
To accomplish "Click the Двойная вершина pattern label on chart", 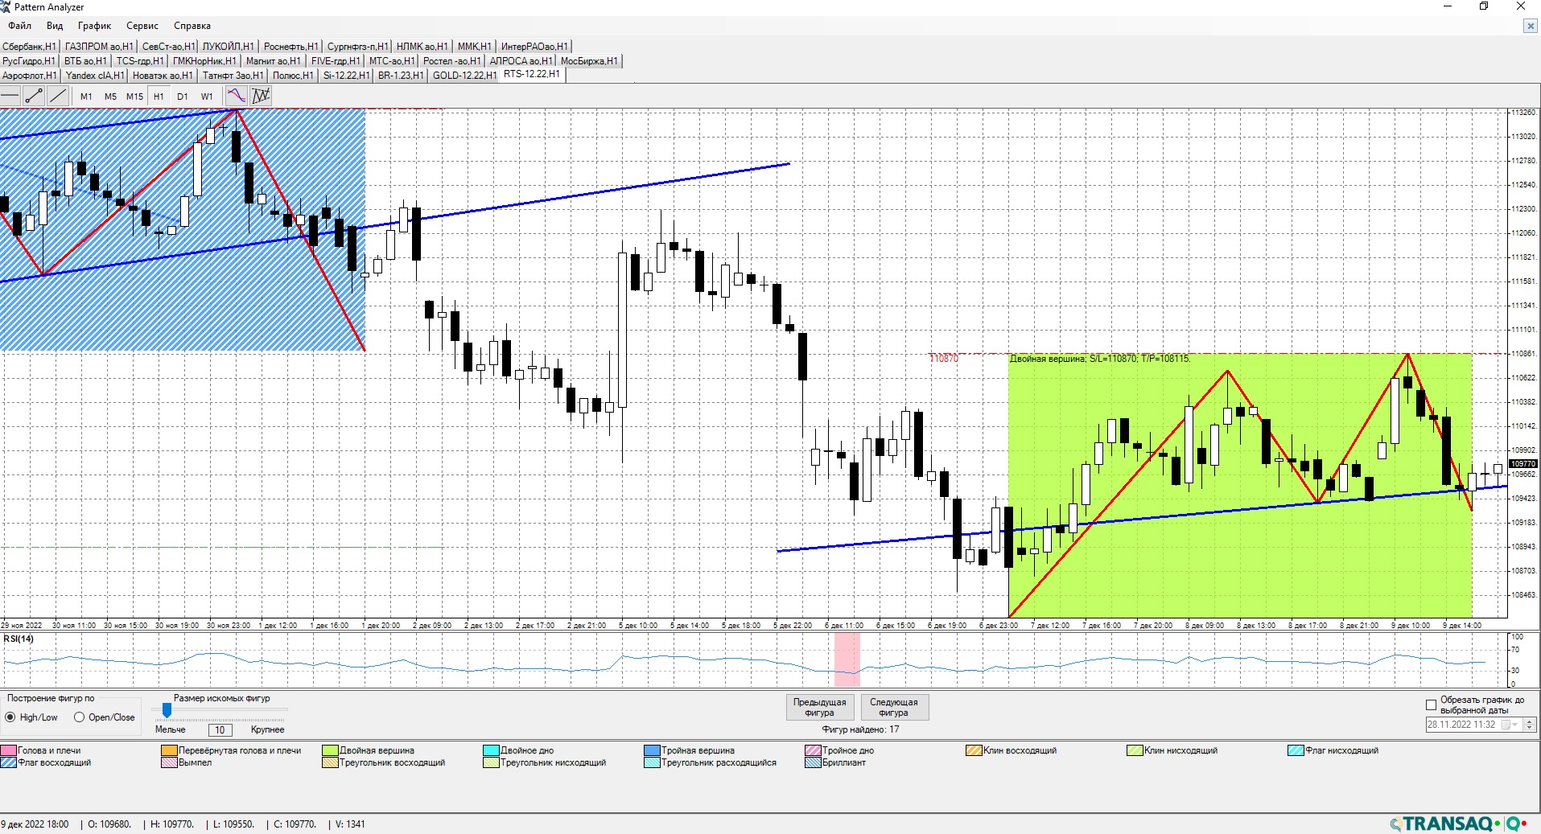I will click(1099, 359).
